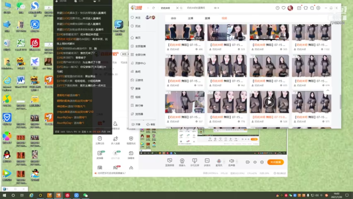Viewport: 353px width, 199px height.
Task: Open 页游中心 in Douyu sidebar
Action: point(138,63)
